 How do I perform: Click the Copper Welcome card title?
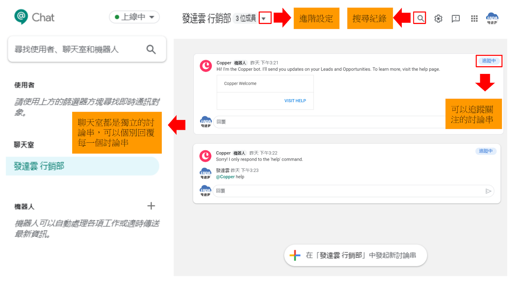[x=240, y=84]
